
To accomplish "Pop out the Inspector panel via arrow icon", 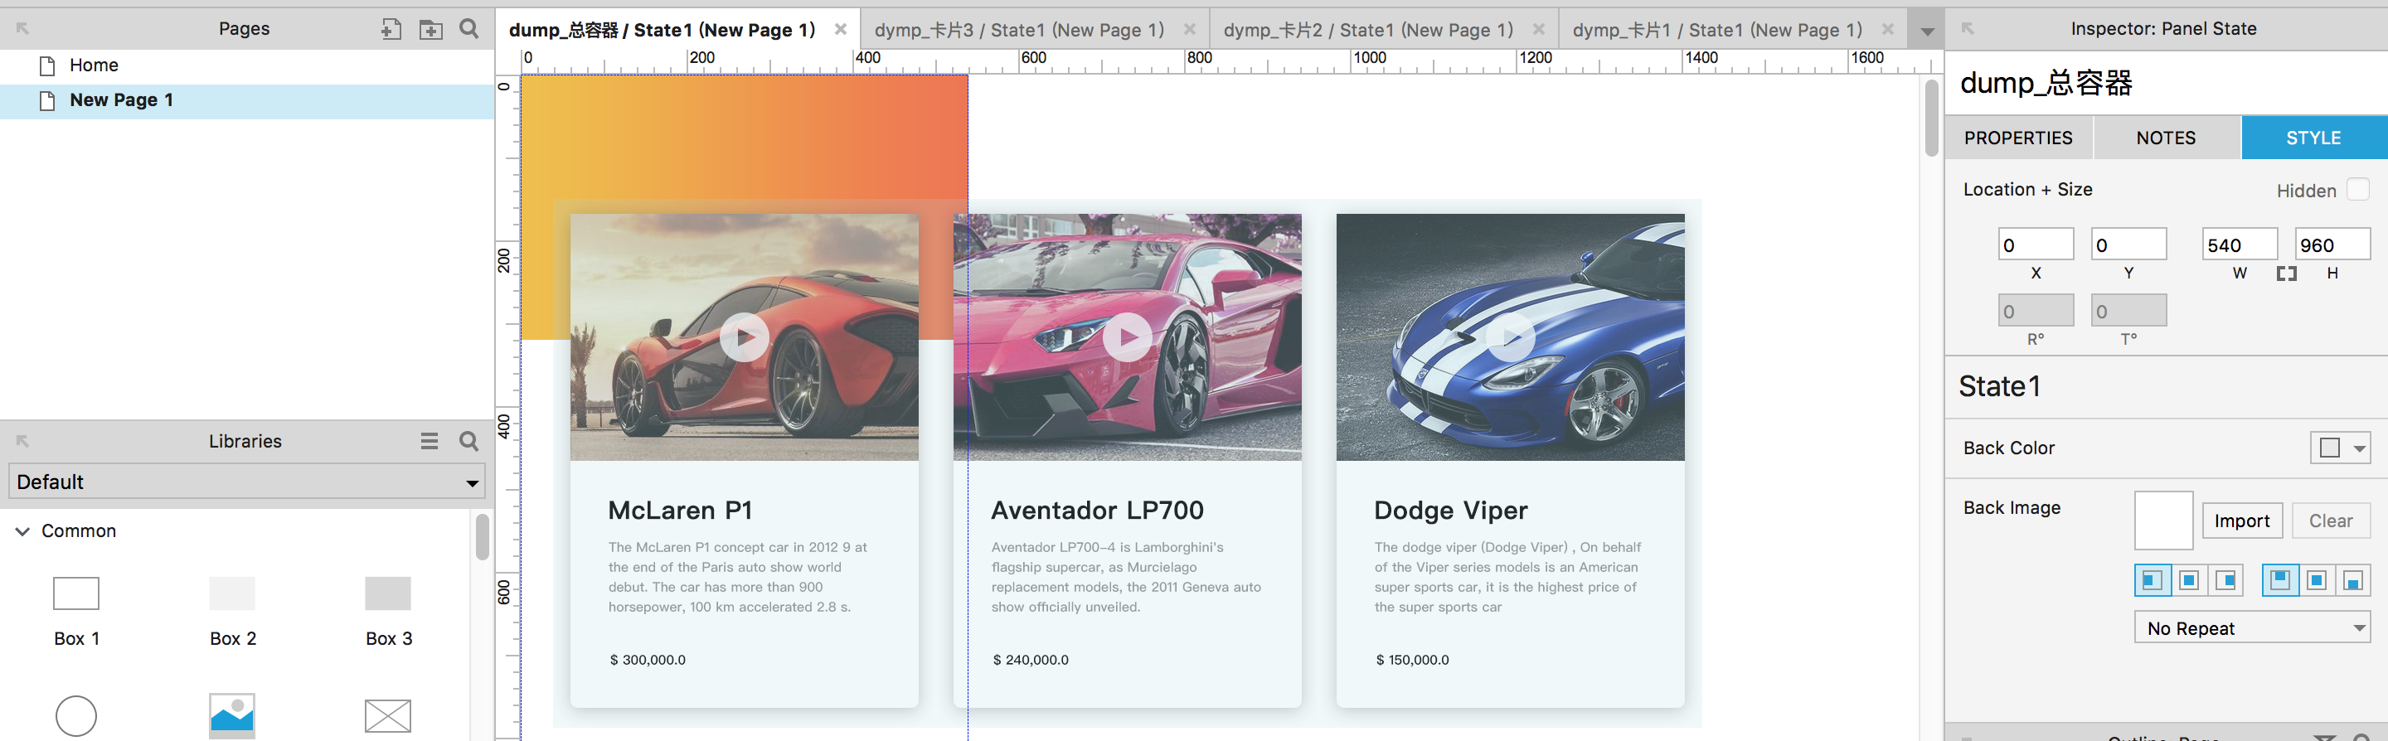I will (1967, 29).
